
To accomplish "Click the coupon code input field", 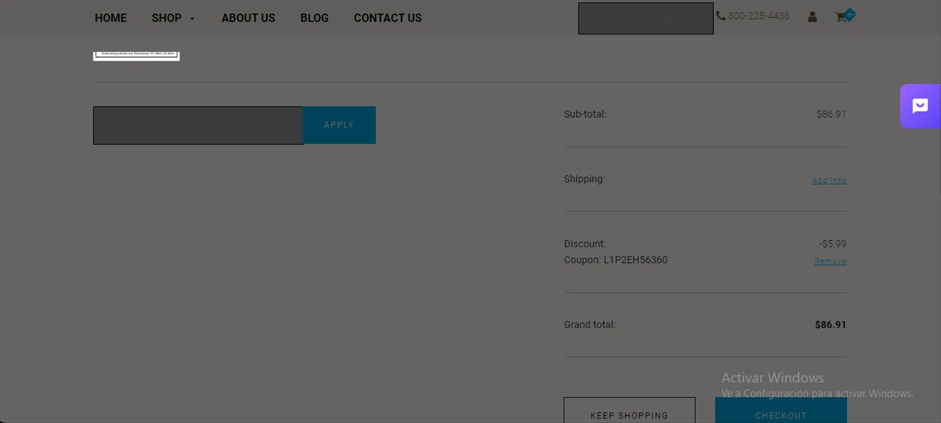I will [198, 125].
